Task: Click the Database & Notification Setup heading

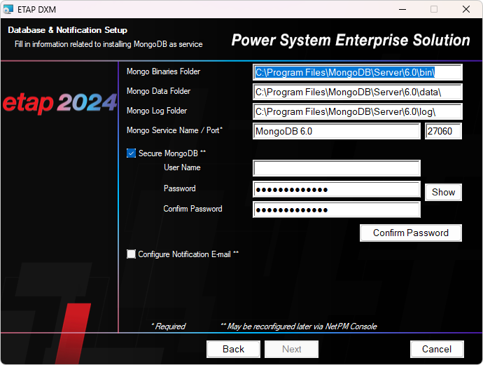Action: coord(67,30)
